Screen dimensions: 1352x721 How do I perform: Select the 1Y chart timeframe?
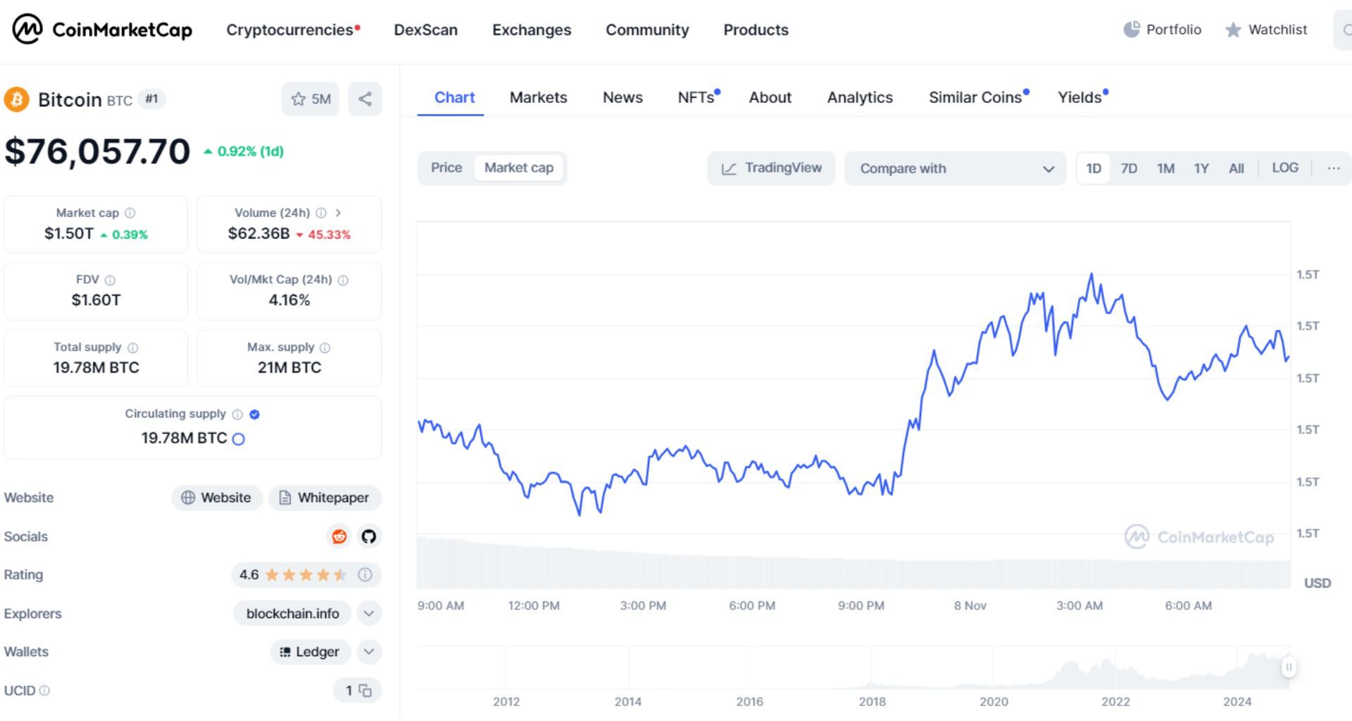click(x=1201, y=168)
